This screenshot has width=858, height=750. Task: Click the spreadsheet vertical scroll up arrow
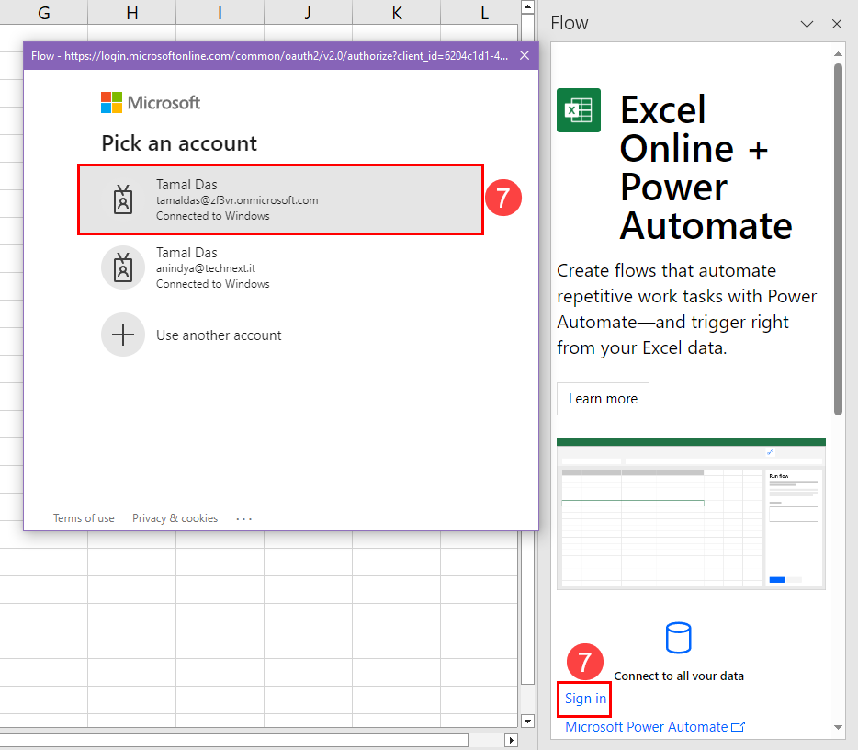pos(527,6)
